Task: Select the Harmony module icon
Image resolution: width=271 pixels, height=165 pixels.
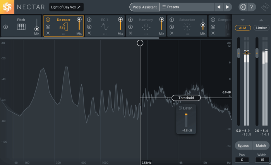Action: click(146, 27)
